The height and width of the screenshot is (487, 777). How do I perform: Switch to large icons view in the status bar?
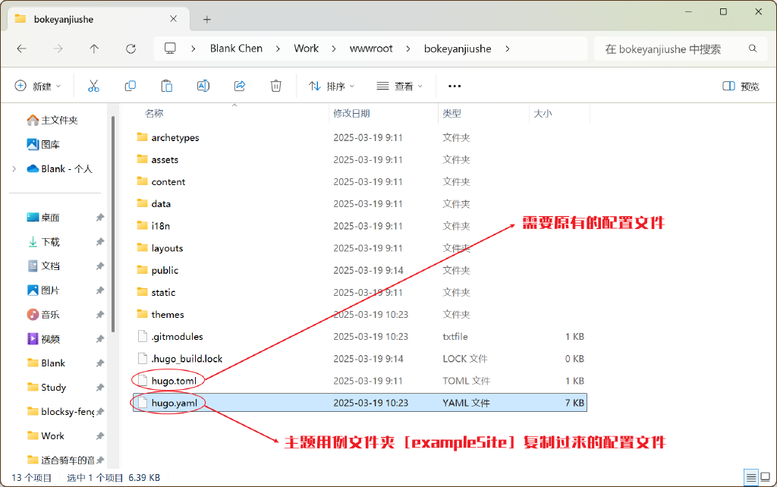(x=763, y=478)
